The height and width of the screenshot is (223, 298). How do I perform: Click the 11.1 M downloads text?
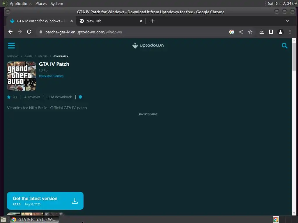59,97
